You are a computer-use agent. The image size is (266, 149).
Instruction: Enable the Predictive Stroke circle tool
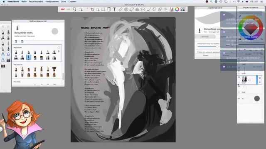coord(154,10)
